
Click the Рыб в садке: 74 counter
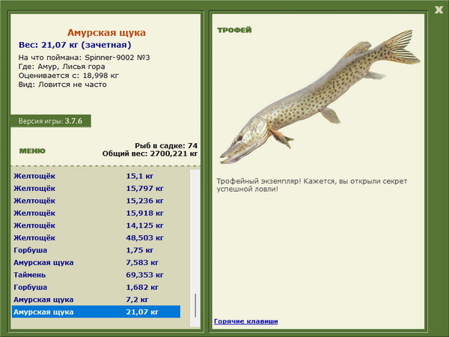click(x=166, y=145)
